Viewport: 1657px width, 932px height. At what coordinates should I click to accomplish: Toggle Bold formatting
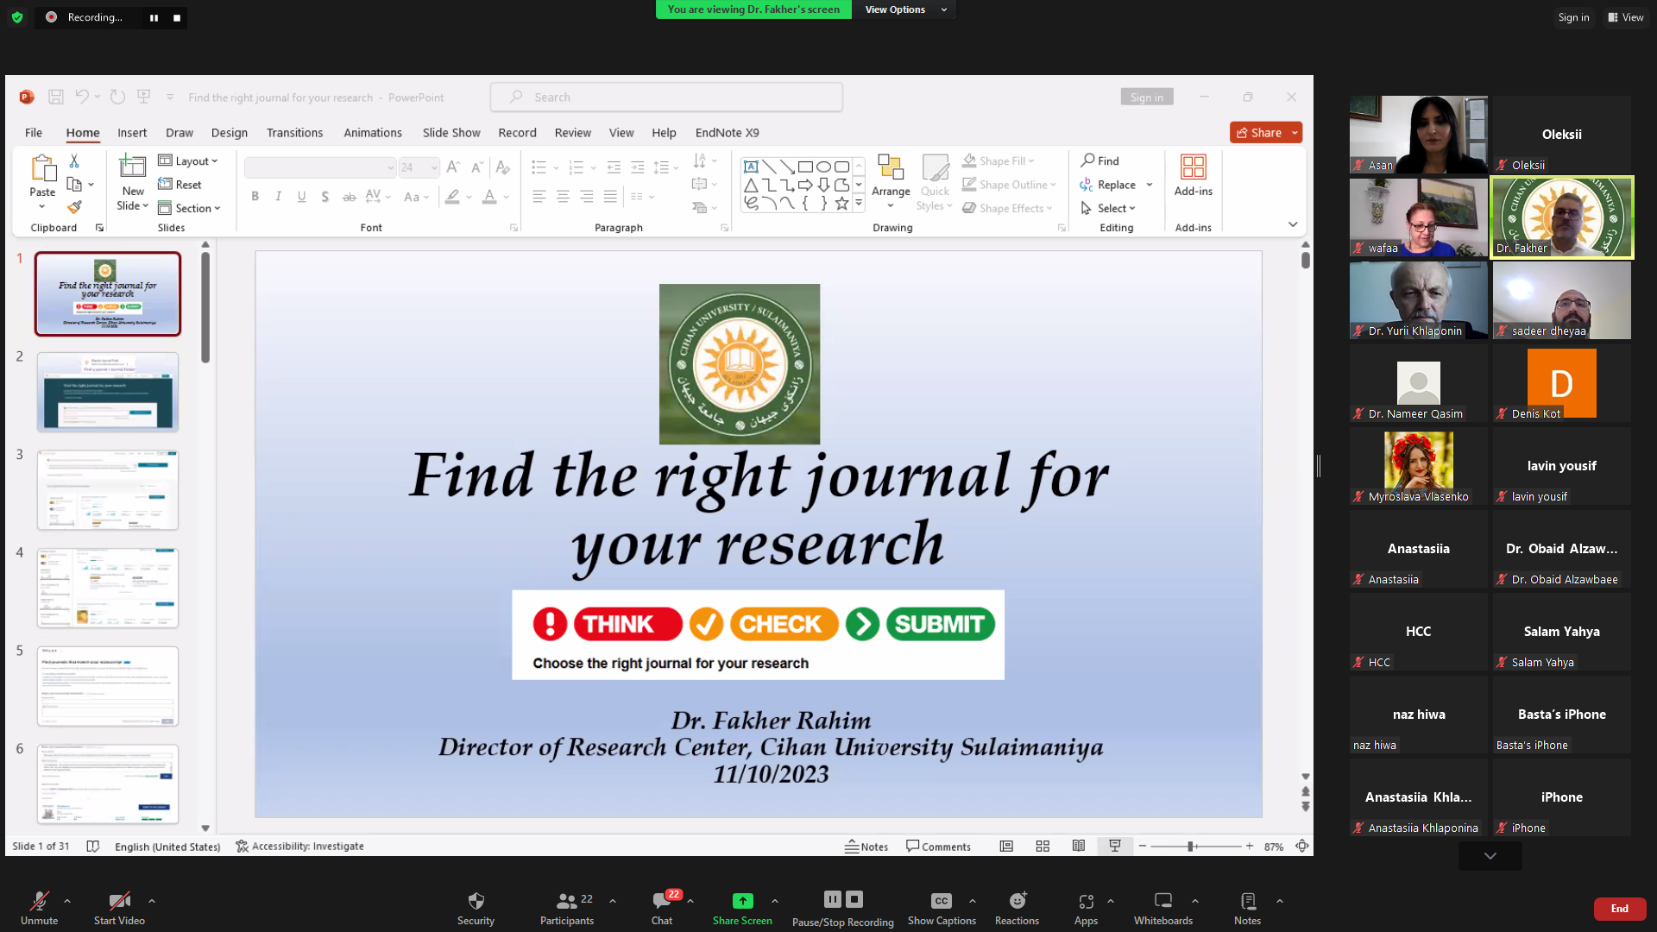click(x=255, y=197)
